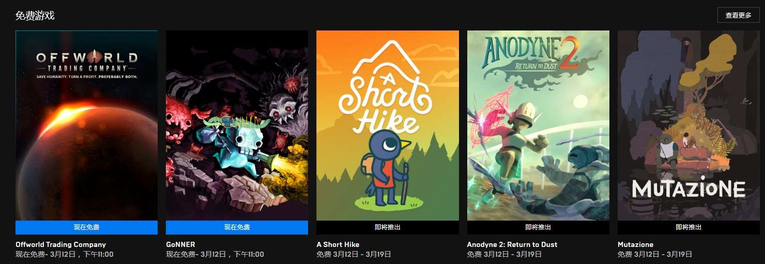Click the GoNNER free-until date text
Image resolution: width=765 pixels, height=264 pixels.
click(215, 254)
